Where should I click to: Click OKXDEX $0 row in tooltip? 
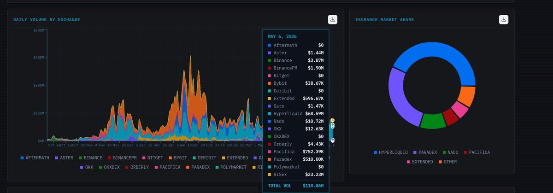295,136
